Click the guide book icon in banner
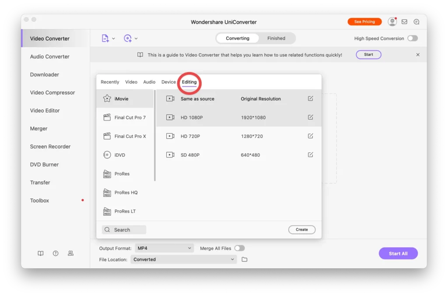448x296 pixels. point(140,55)
